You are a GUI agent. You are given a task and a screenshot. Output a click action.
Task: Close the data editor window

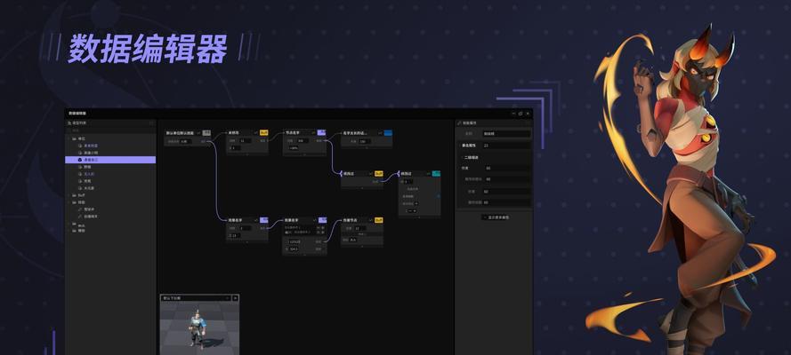tap(528, 114)
